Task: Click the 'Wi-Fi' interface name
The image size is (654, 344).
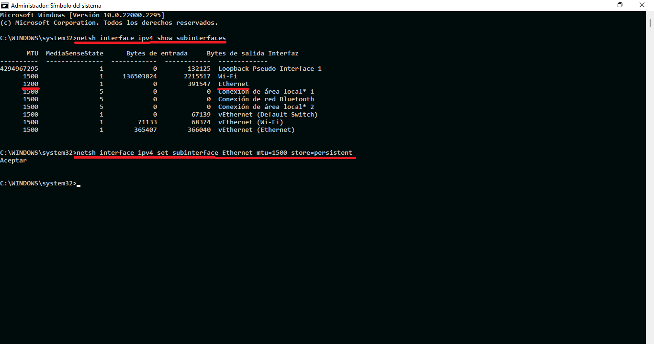Action: (x=228, y=76)
